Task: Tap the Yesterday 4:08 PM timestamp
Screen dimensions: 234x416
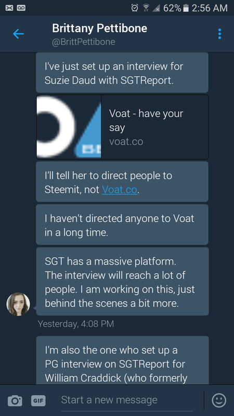Action: click(x=76, y=323)
